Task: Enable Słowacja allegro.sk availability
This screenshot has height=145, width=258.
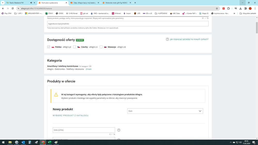Action: tap(101, 47)
